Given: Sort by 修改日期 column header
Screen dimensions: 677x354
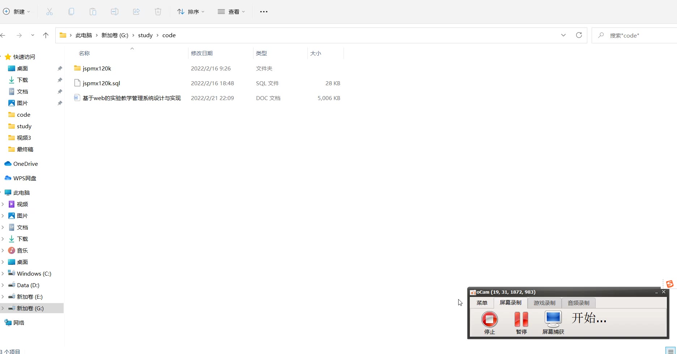Looking at the screenshot, I should (202, 53).
